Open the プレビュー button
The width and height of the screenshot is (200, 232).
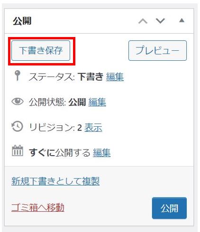coord(157,51)
